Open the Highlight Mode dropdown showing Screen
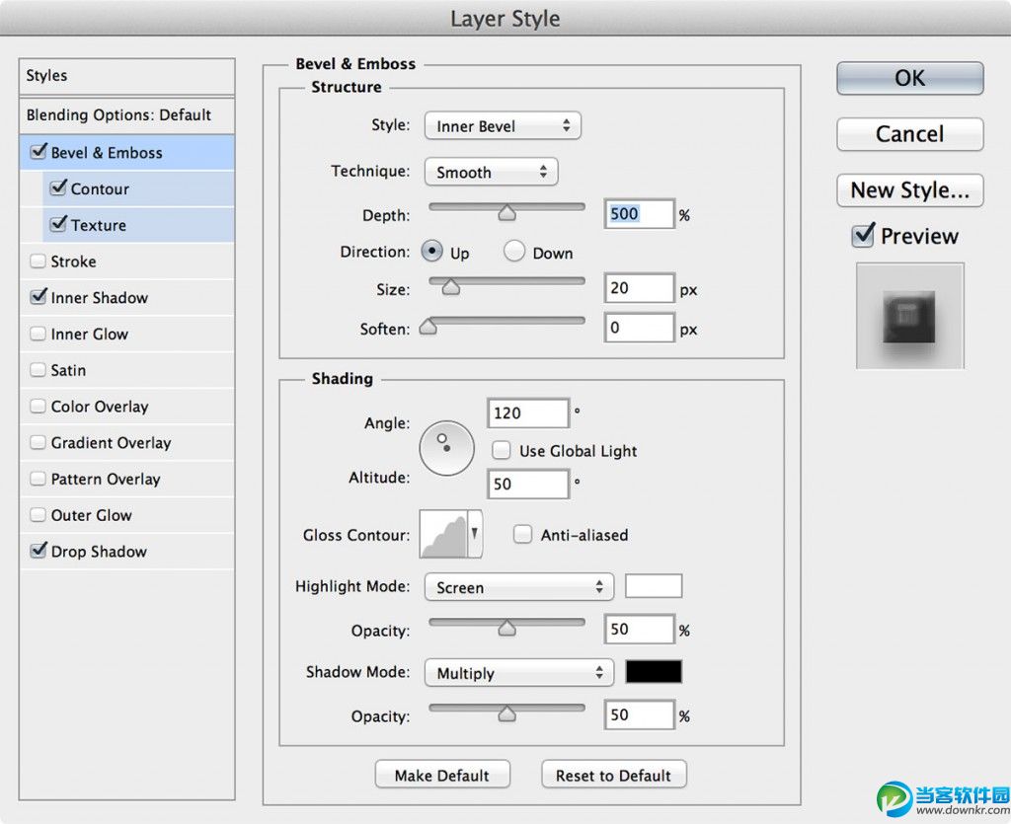Screen dimensions: 1011x824 coord(519,587)
